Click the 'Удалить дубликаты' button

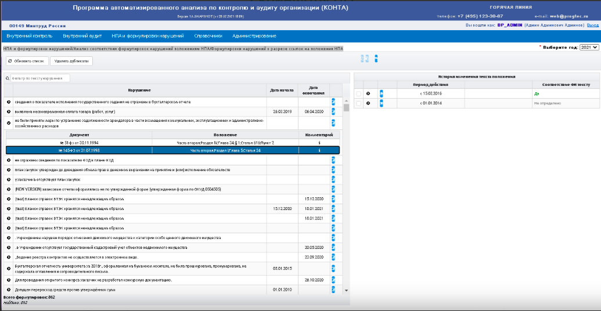pos(71,61)
